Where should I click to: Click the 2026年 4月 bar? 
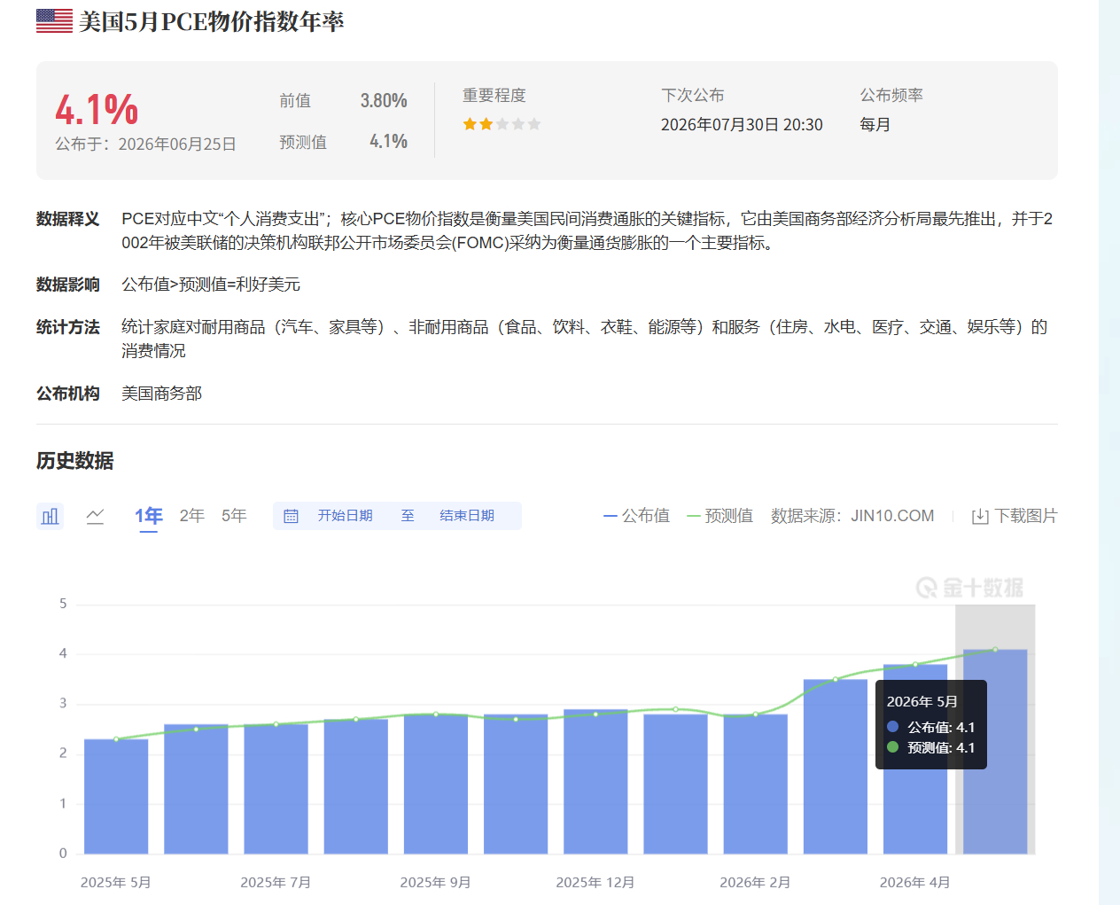pos(915,759)
